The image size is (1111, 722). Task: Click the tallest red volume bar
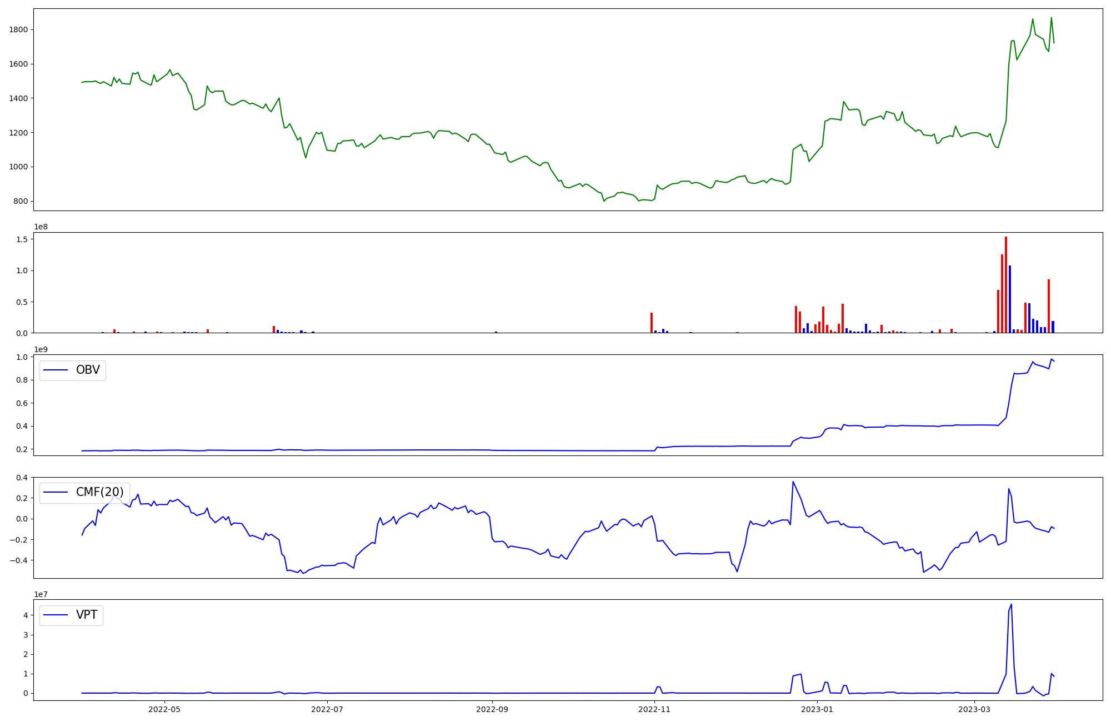pyautogui.click(x=1005, y=284)
